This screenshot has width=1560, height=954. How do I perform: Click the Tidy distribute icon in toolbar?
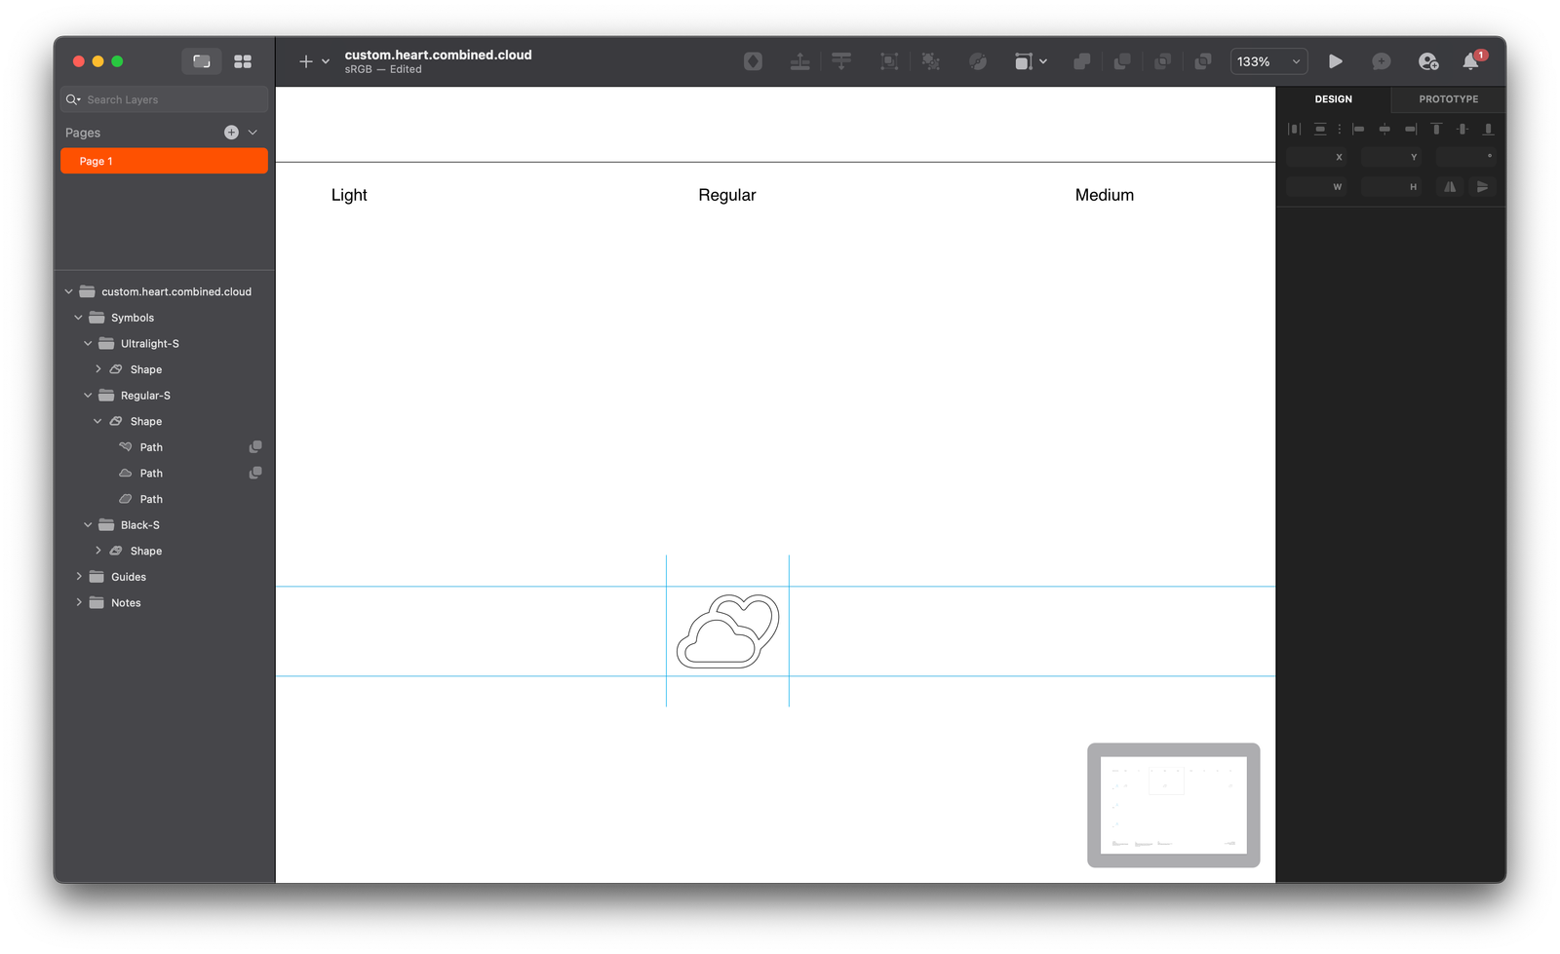[841, 60]
